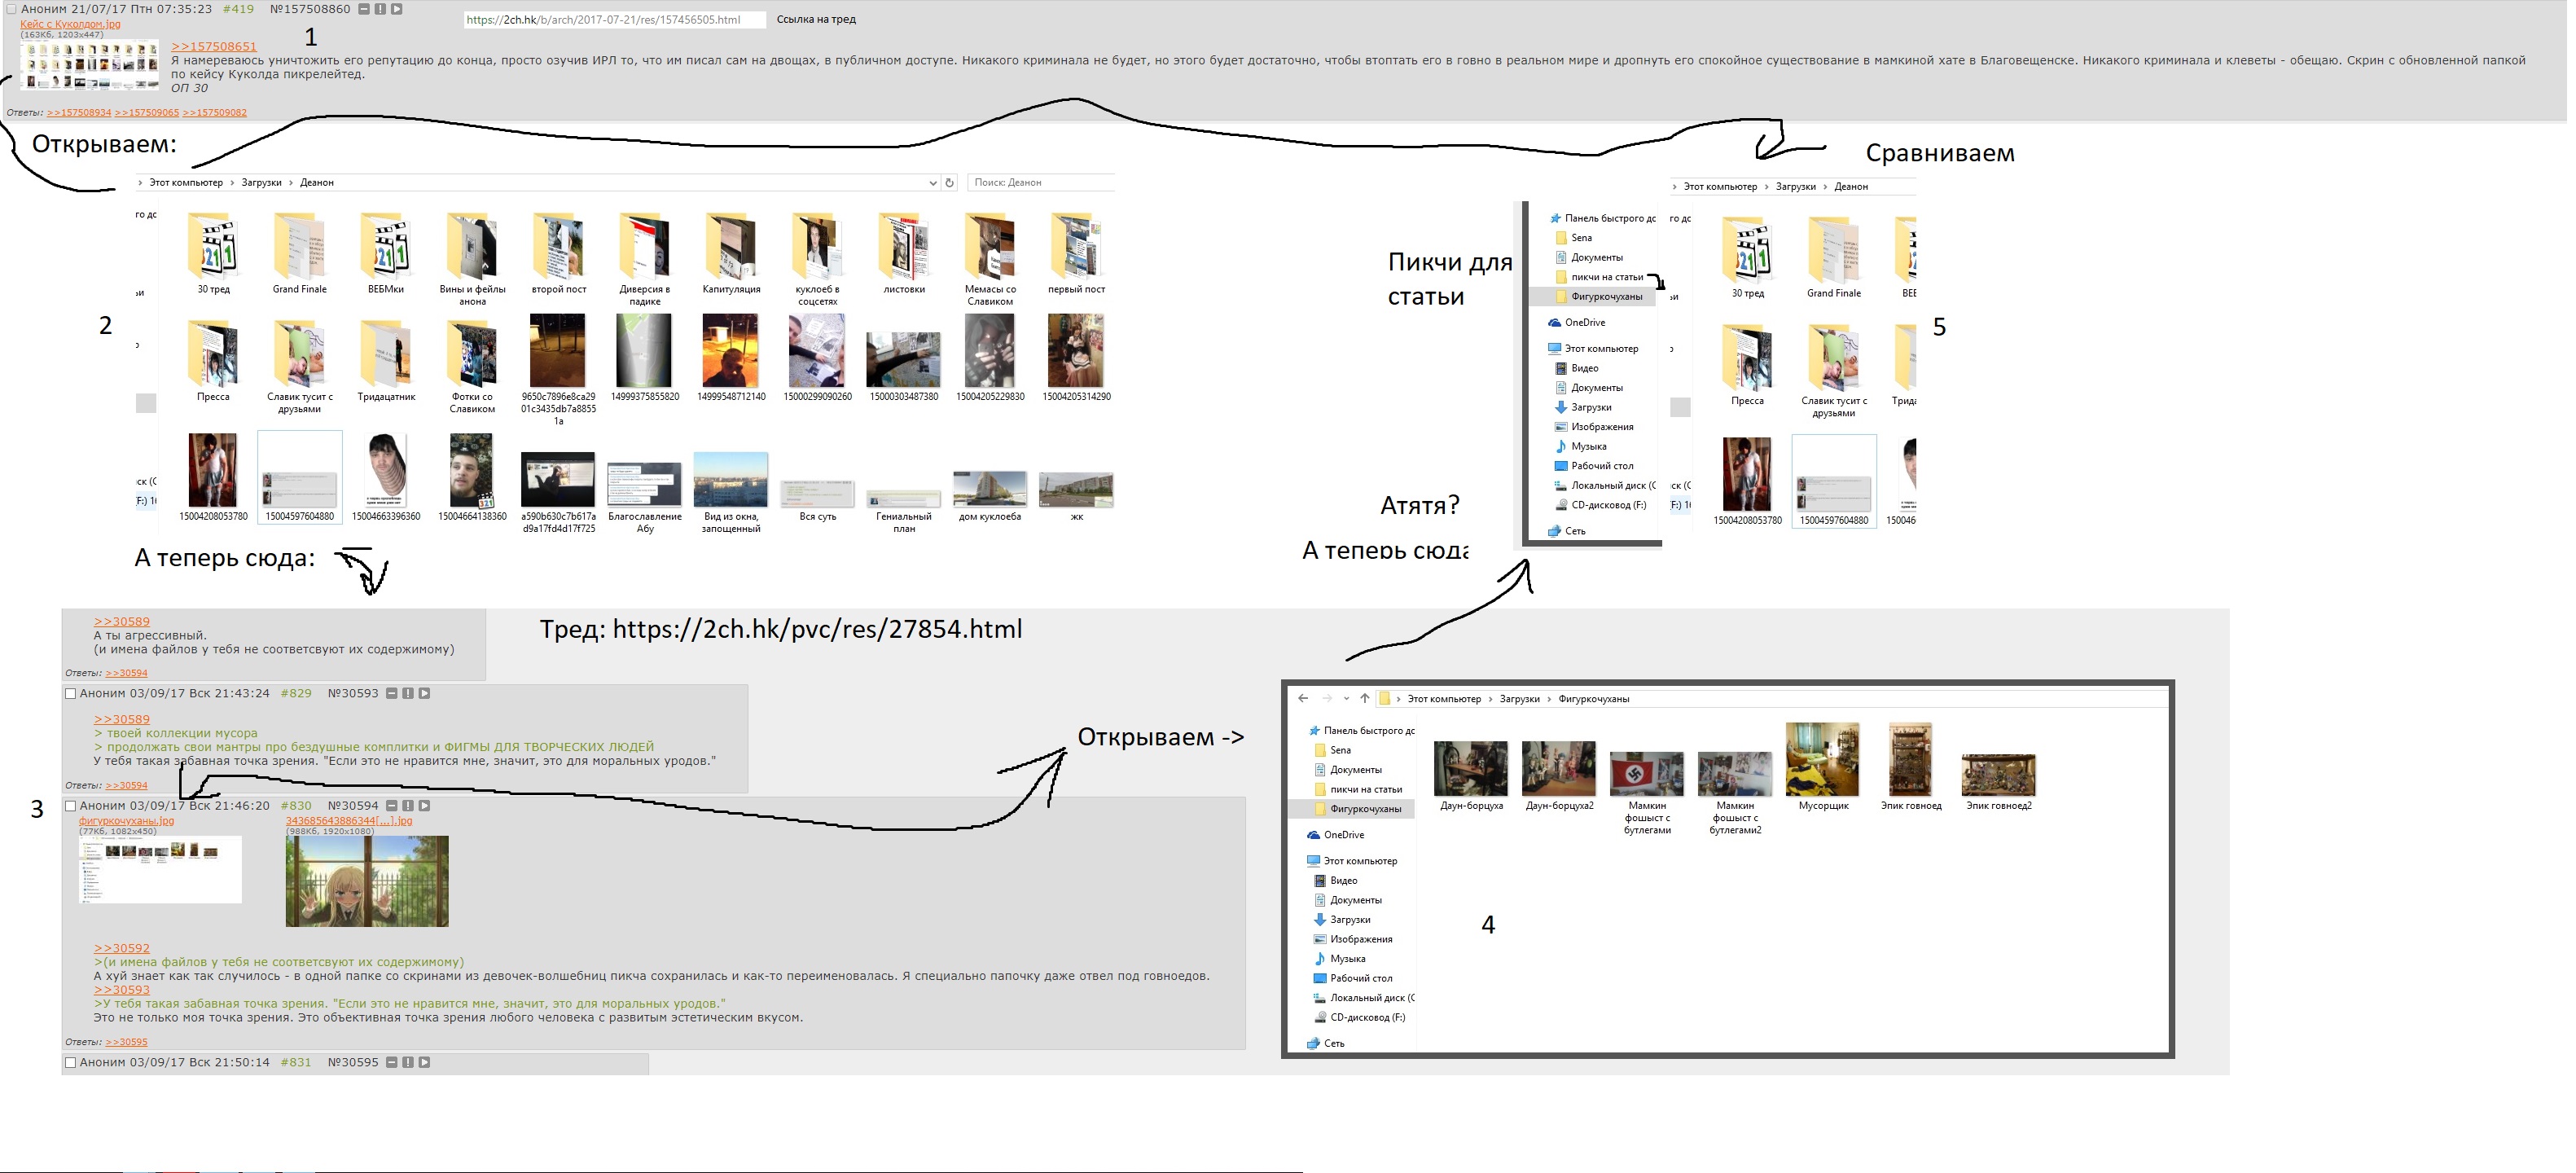Open the фигуркочуханы.jpg file link
This screenshot has height=1173, width=2576.
(x=126, y=820)
